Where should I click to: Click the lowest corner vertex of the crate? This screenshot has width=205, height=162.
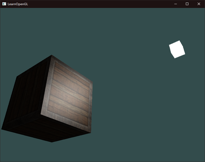[52, 142]
